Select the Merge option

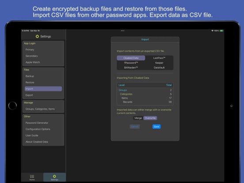coord(138,118)
